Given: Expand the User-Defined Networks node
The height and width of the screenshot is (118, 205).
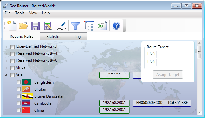Looking at the screenshot, I should point(6,47).
